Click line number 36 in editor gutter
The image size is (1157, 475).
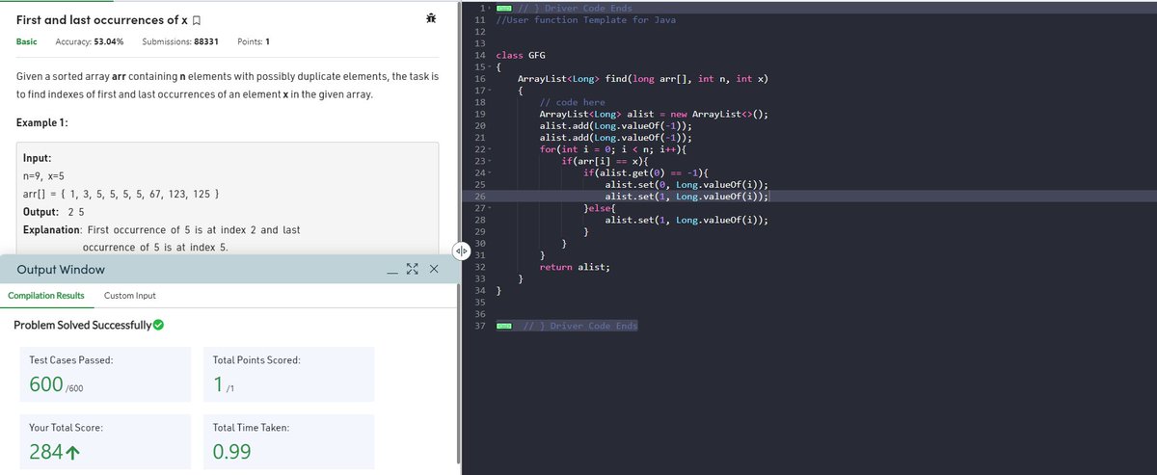pos(479,314)
